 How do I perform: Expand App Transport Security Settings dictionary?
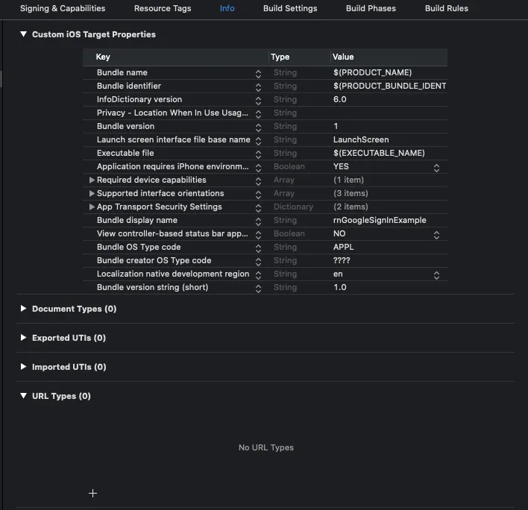point(92,207)
